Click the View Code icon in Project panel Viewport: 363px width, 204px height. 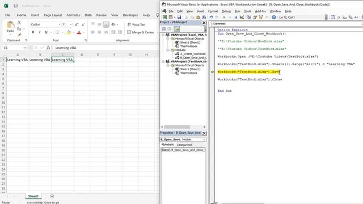click(164, 29)
